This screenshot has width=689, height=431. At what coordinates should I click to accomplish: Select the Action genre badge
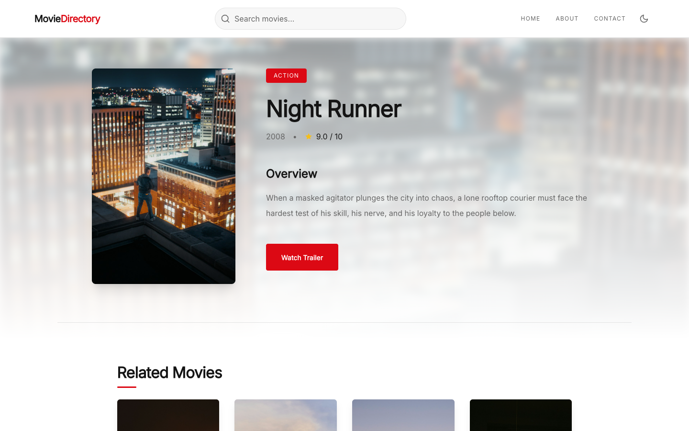click(286, 76)
